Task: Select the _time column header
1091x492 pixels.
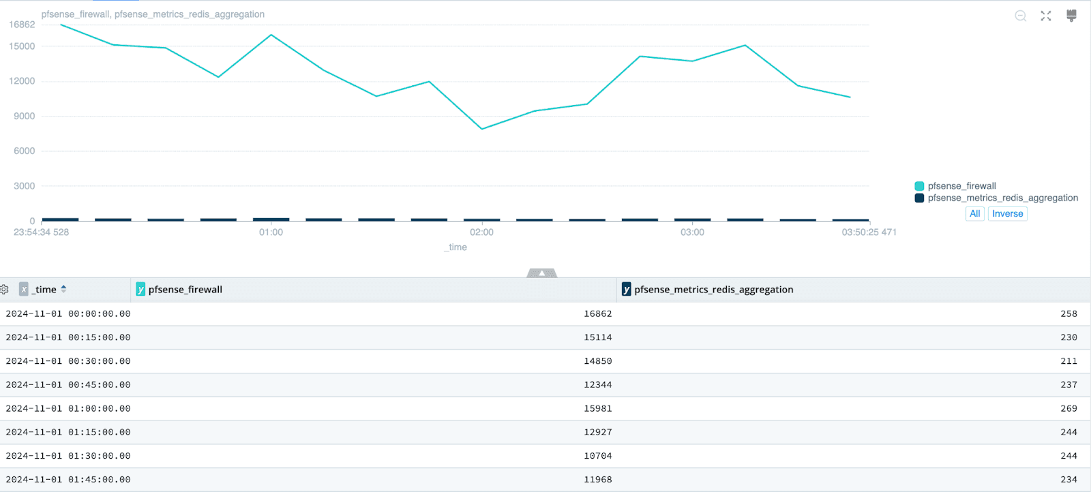Action: tap(46, 290)
